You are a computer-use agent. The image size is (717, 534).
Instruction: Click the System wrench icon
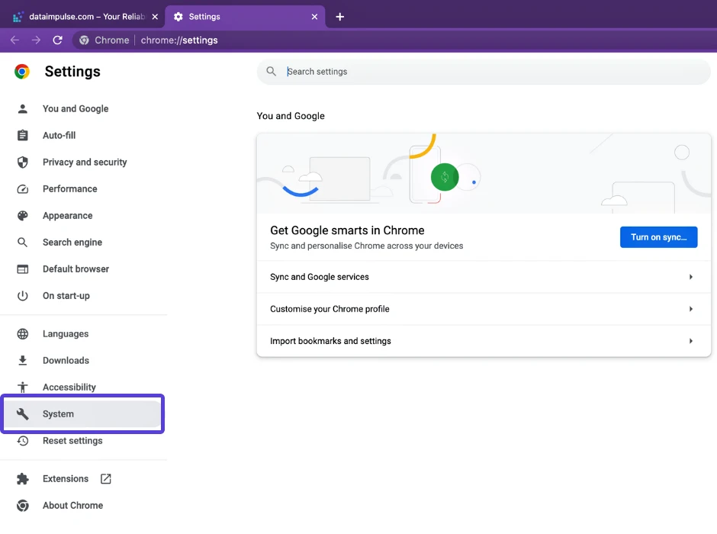point(22,413)
